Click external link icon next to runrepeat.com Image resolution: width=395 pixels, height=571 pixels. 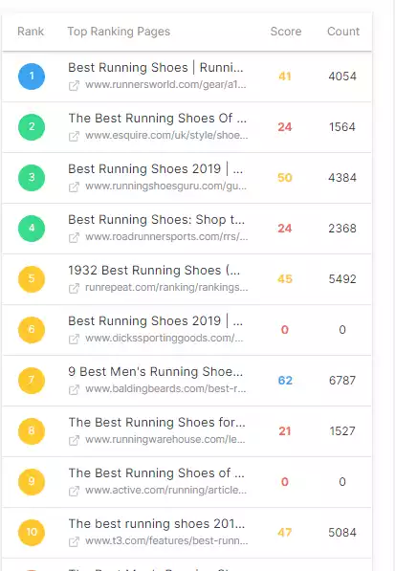(74, 289)
